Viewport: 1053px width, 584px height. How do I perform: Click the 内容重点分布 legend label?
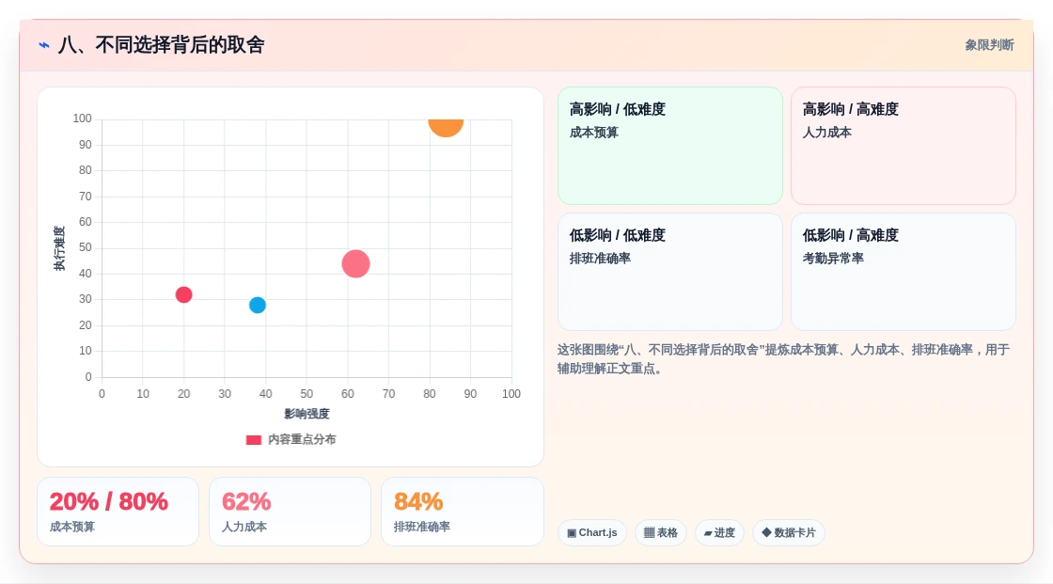click(x=302, y=439)
